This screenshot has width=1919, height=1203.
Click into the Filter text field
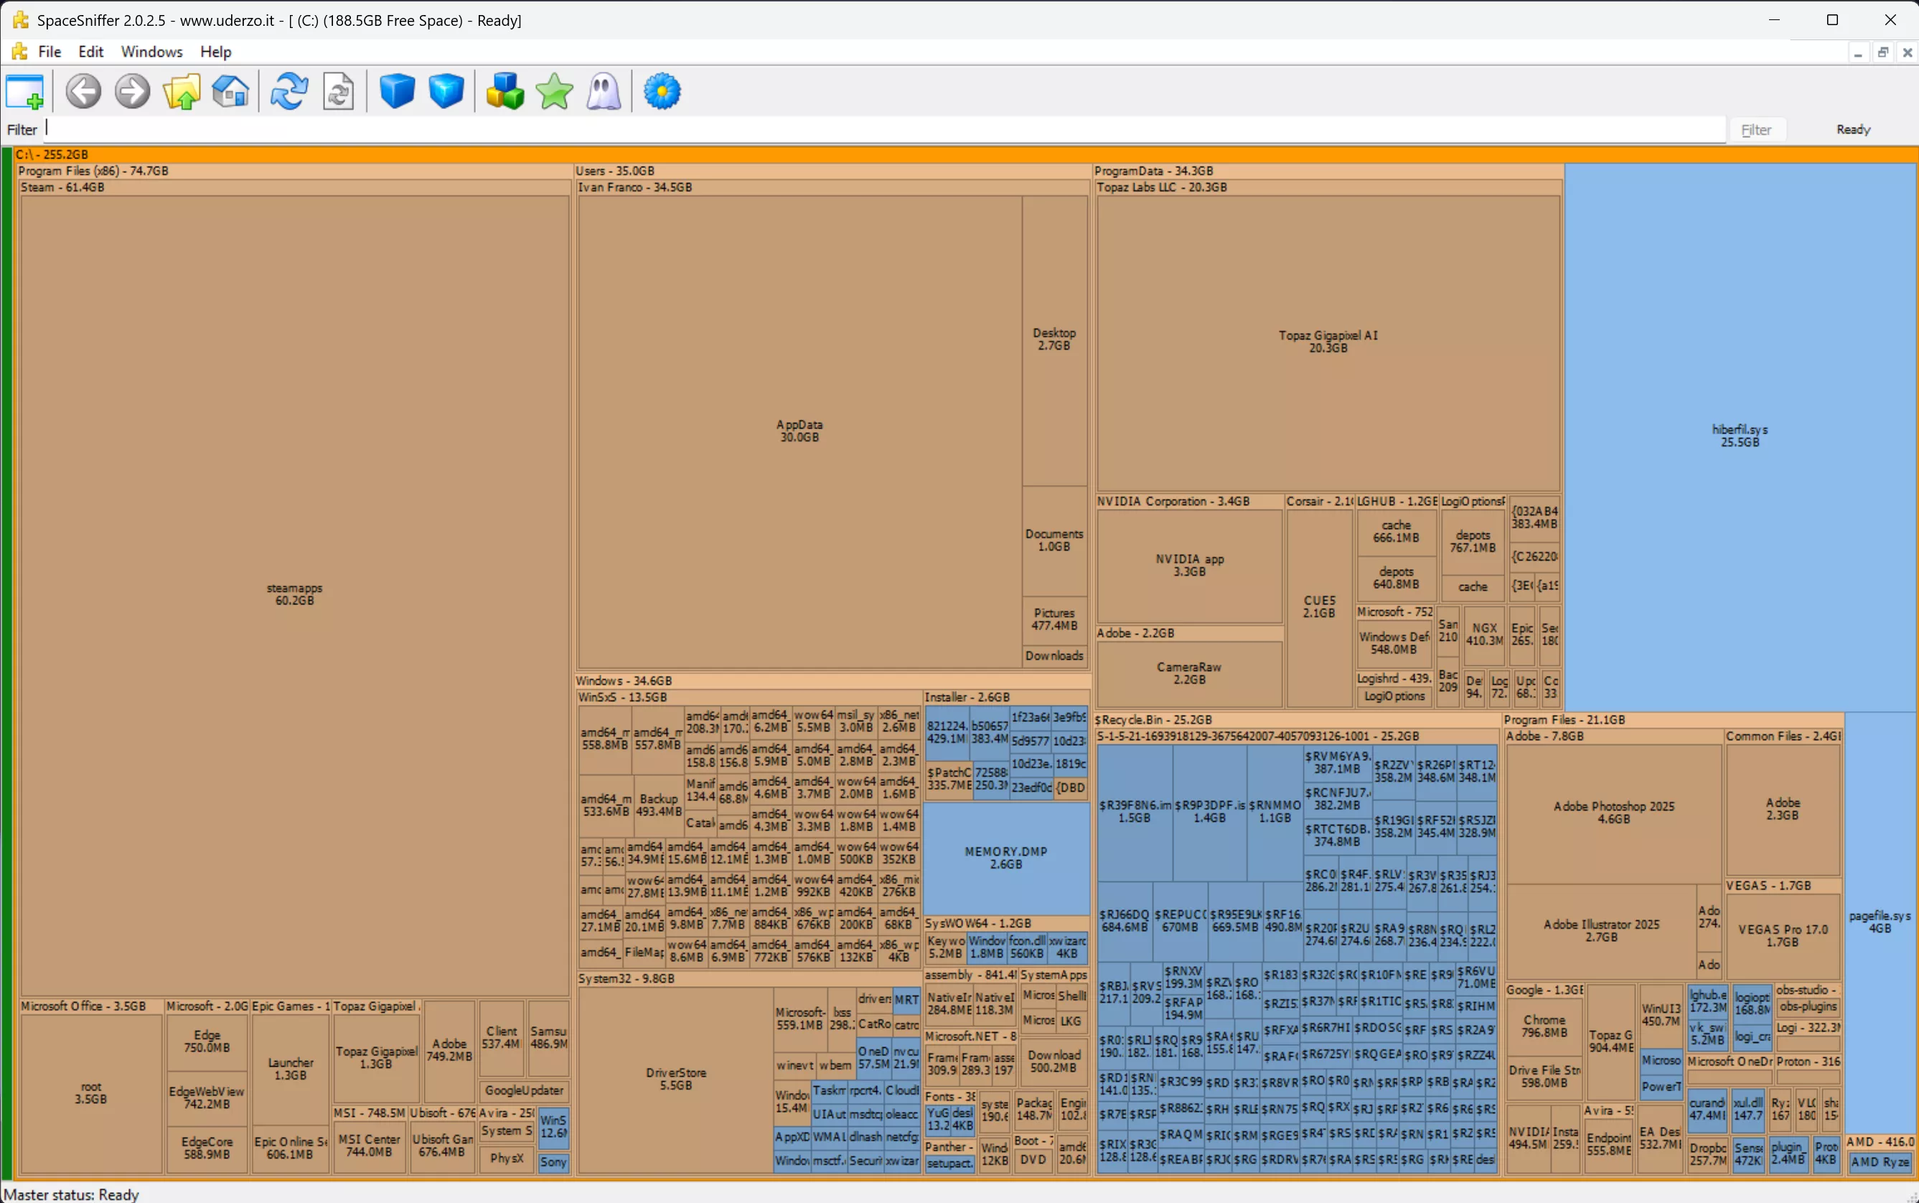click(x=875, y=129)
